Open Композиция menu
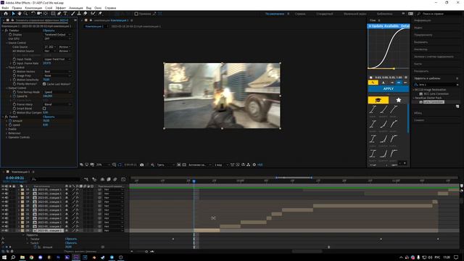This screenshot has width=464, height=261. click(x=33, y=8)
